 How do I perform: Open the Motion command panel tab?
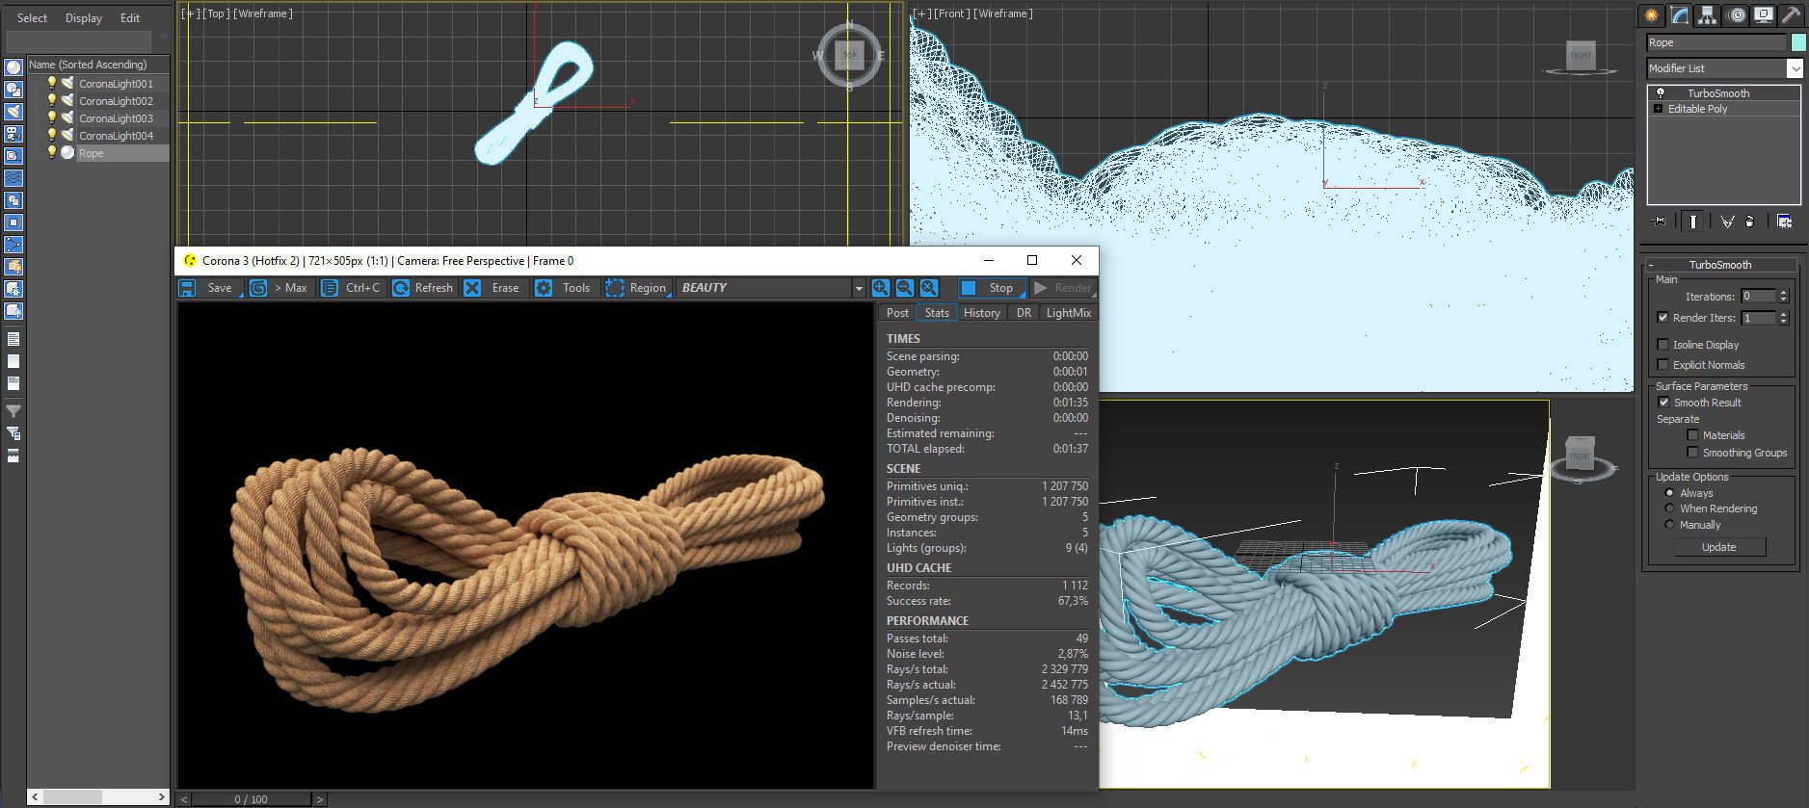click(1737, 14)
